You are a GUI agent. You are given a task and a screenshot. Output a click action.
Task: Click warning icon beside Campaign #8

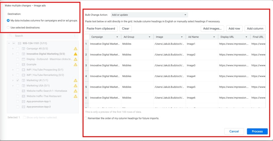76,49
